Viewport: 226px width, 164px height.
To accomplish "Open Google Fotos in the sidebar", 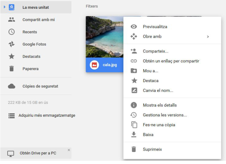I will click(x=34, y=44).
